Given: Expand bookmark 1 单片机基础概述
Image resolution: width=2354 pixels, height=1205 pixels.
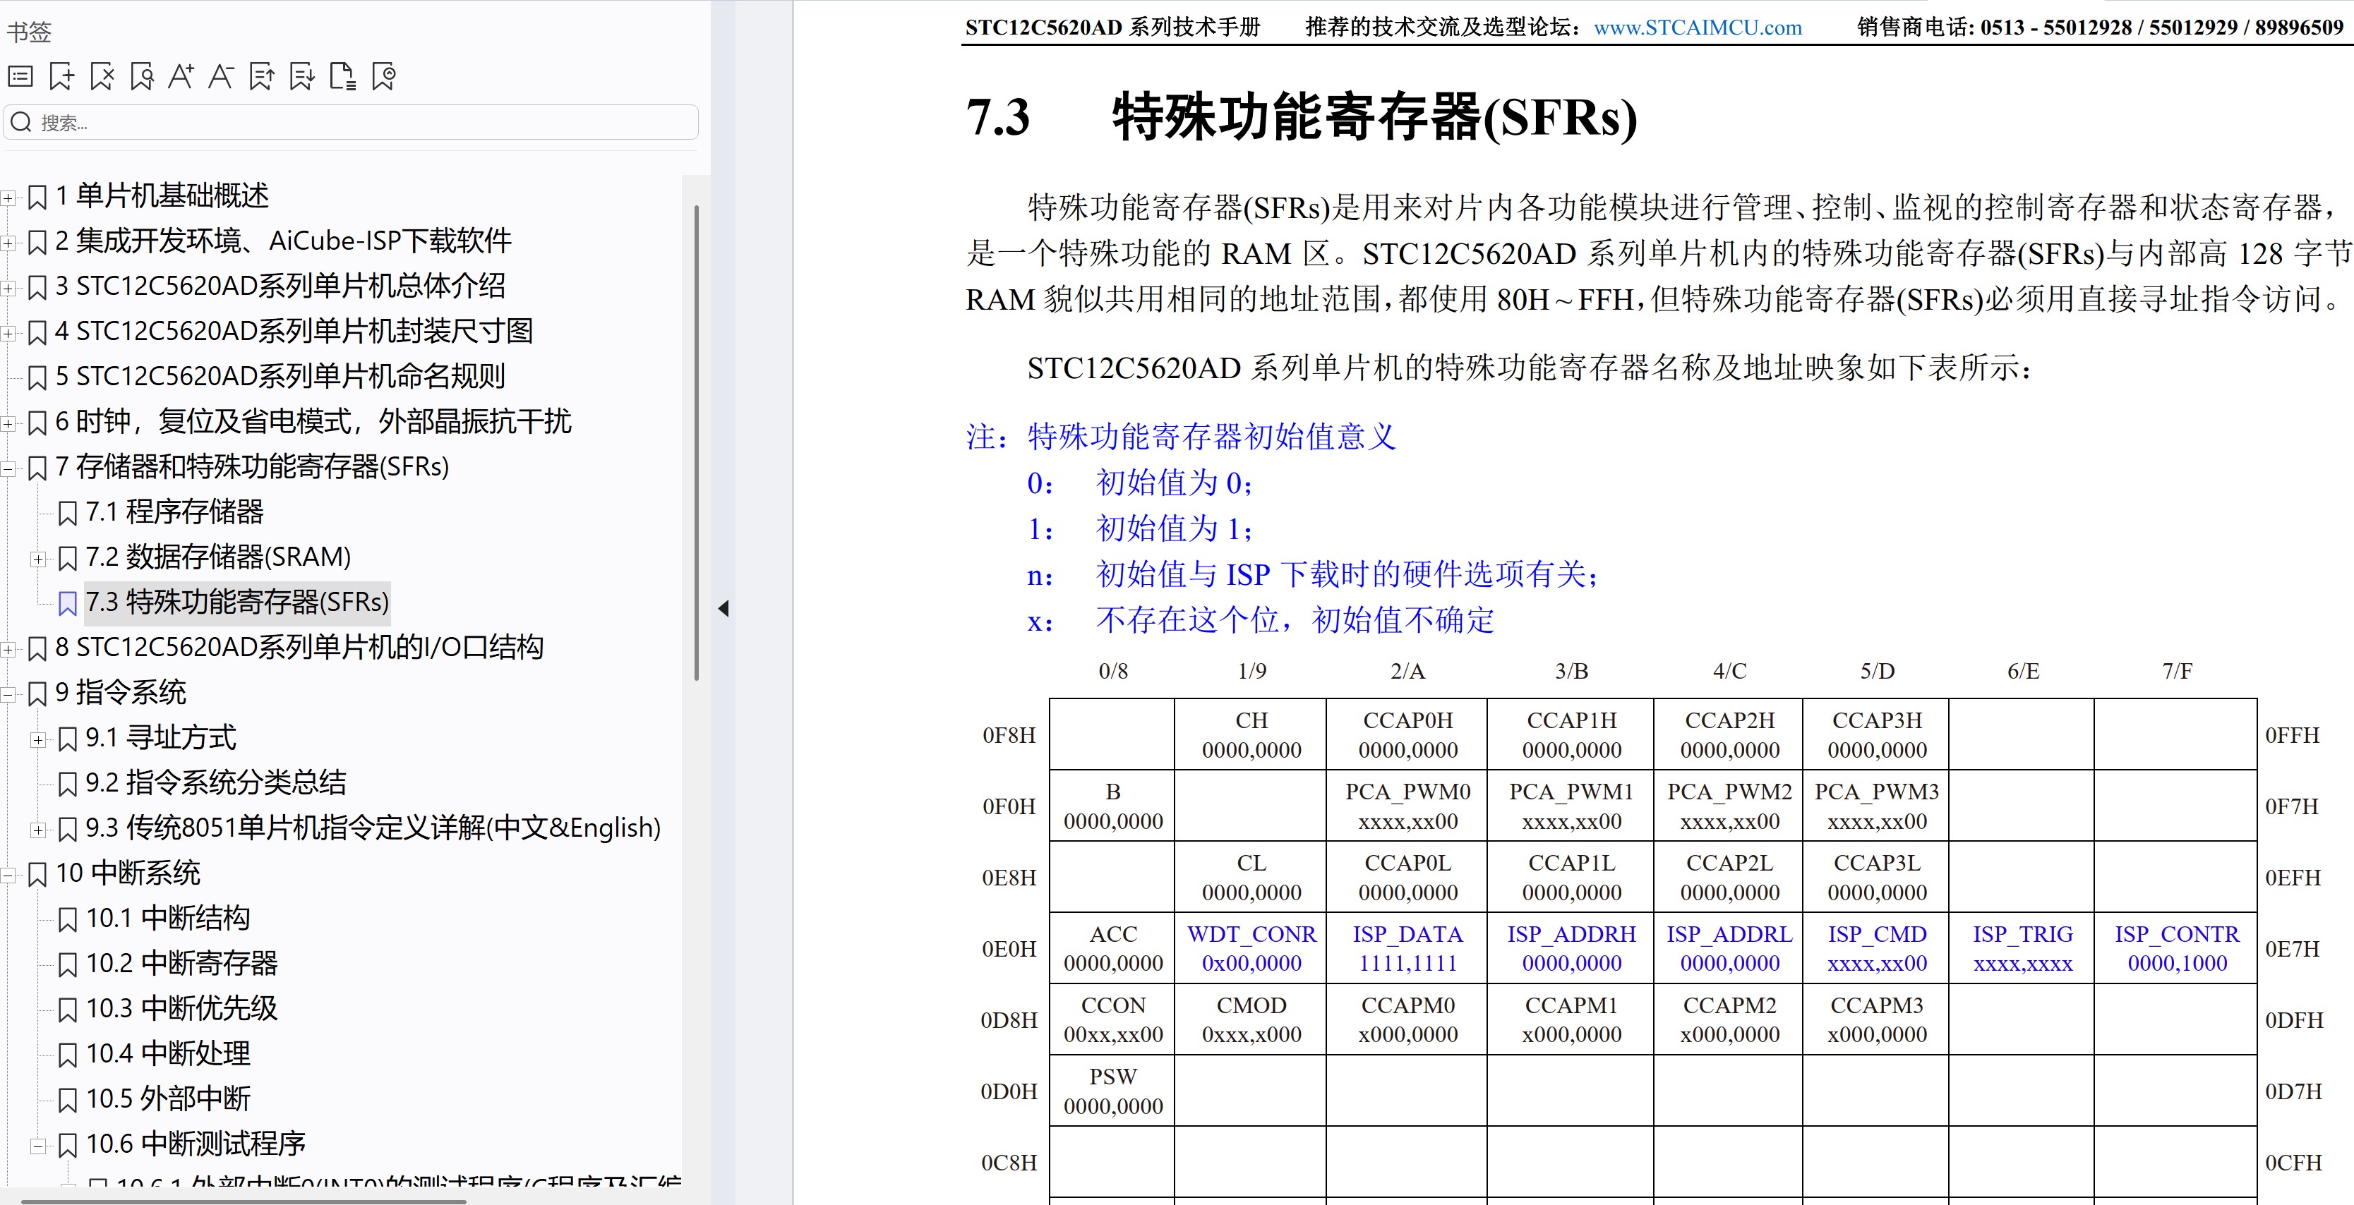Looking at the screenshot, I should (7, 198).
